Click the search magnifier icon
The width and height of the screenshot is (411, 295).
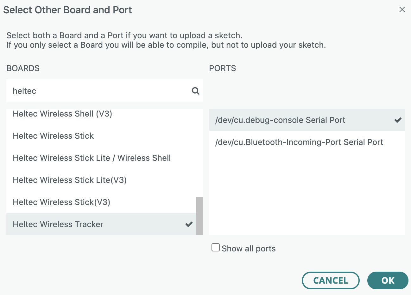[196, 91]
